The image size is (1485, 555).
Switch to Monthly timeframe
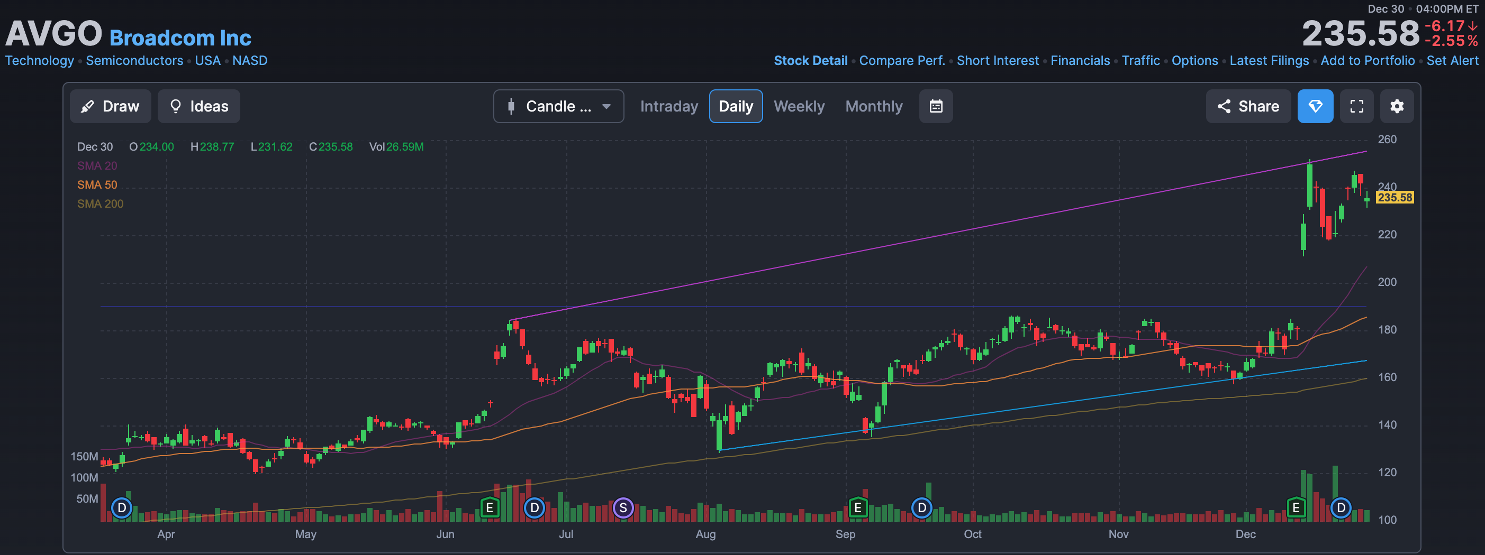(874, 107)
